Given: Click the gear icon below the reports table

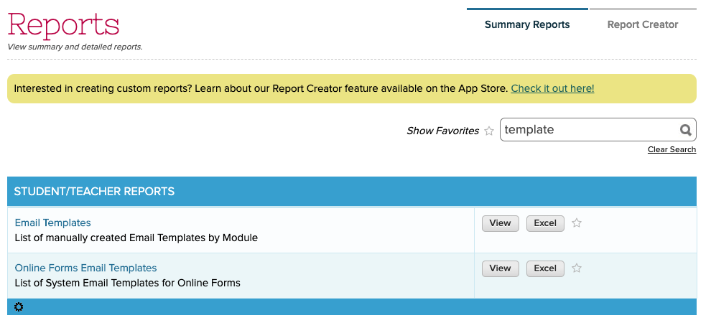Looking at the screenshot, I should click(x=19, y=307).
